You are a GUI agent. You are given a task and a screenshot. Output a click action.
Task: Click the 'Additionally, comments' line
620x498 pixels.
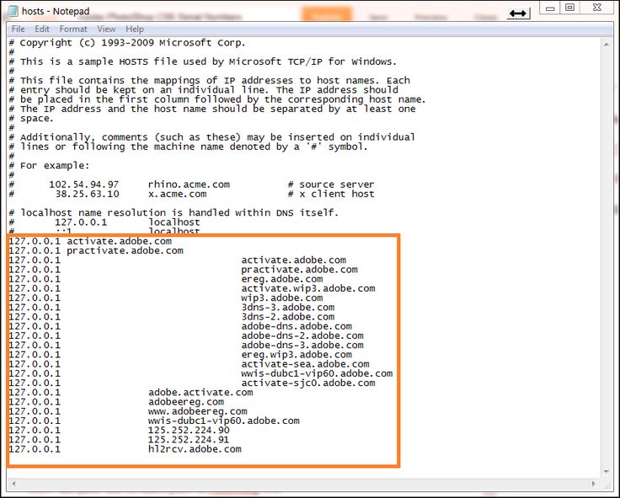click(x=212, y=137)
